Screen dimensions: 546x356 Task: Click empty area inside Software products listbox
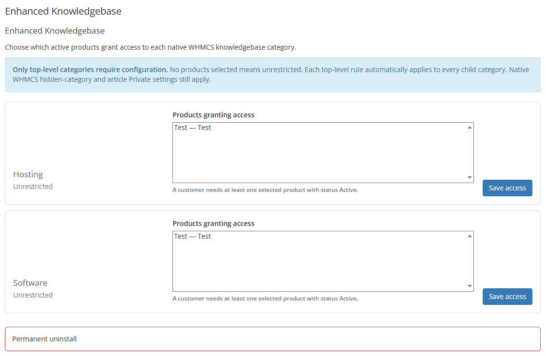tap(320, 265)
